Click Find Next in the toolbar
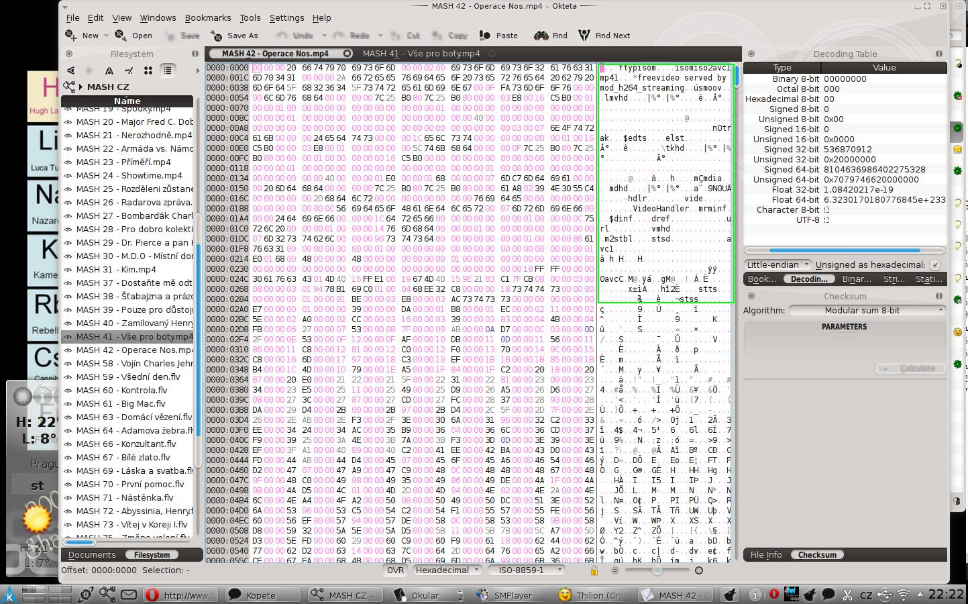 pos(604,35)
